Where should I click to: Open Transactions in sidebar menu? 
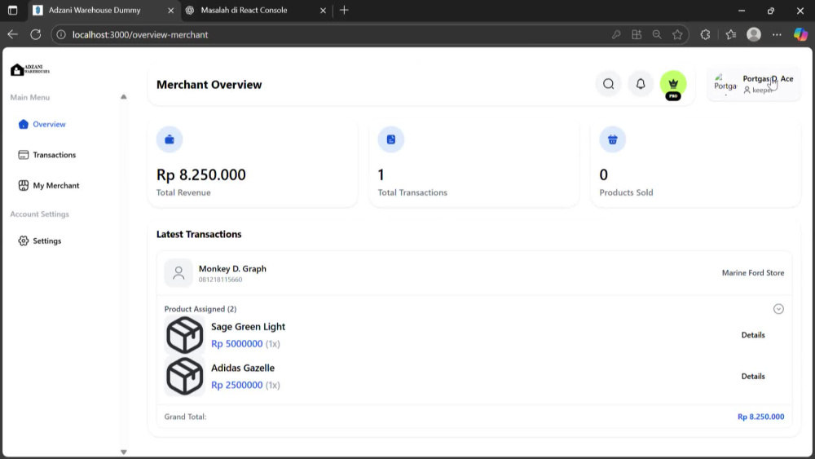click(46, 155)
